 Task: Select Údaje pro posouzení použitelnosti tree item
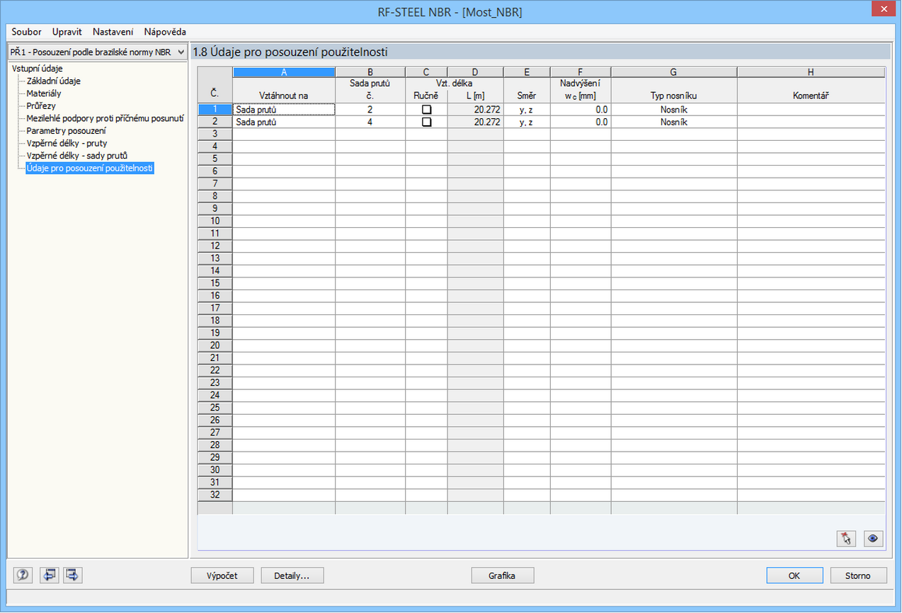pyautogui.click(x=89, y=168)
